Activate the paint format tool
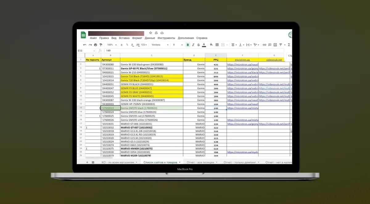 point(101,45)
